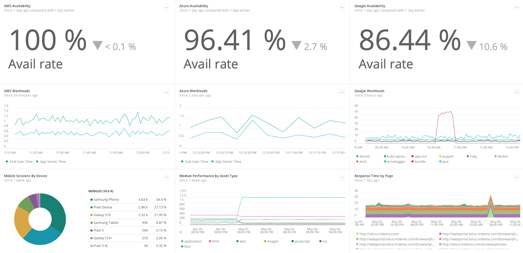Click the MOBILES (10.6 K) table header
Screen dimensions: 523x253
[101, 191]
